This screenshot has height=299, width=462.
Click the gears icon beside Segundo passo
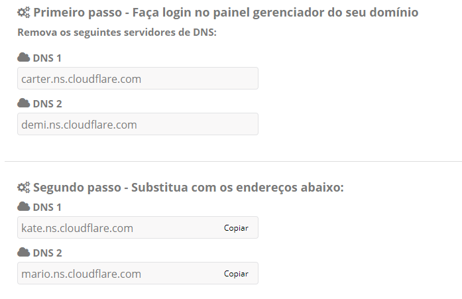click(x=24, y=188)
